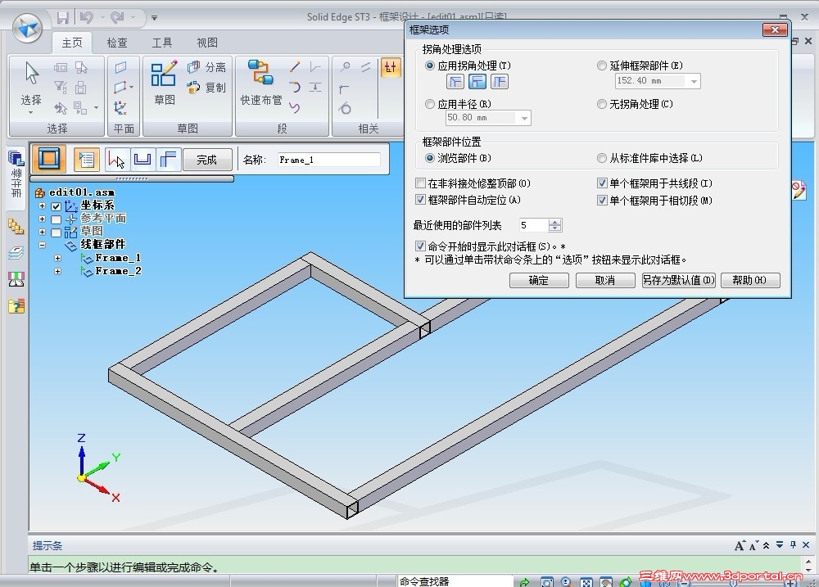Click the cross-section step icon on command bar
819x587 pixels.
click(x=142, y=160)
